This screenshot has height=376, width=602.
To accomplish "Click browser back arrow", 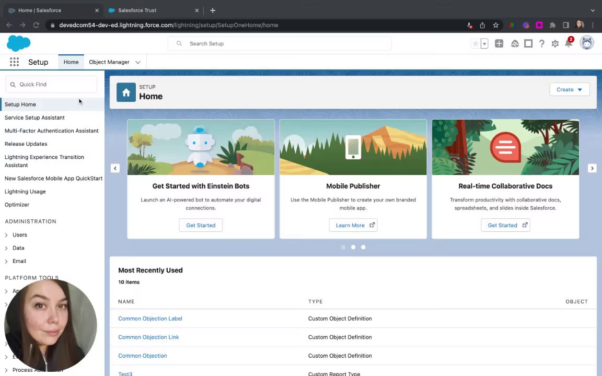I will [x=9, y=25].
